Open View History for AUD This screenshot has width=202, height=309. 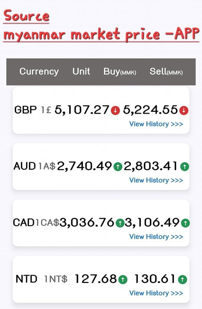click(x=156, y=180)
